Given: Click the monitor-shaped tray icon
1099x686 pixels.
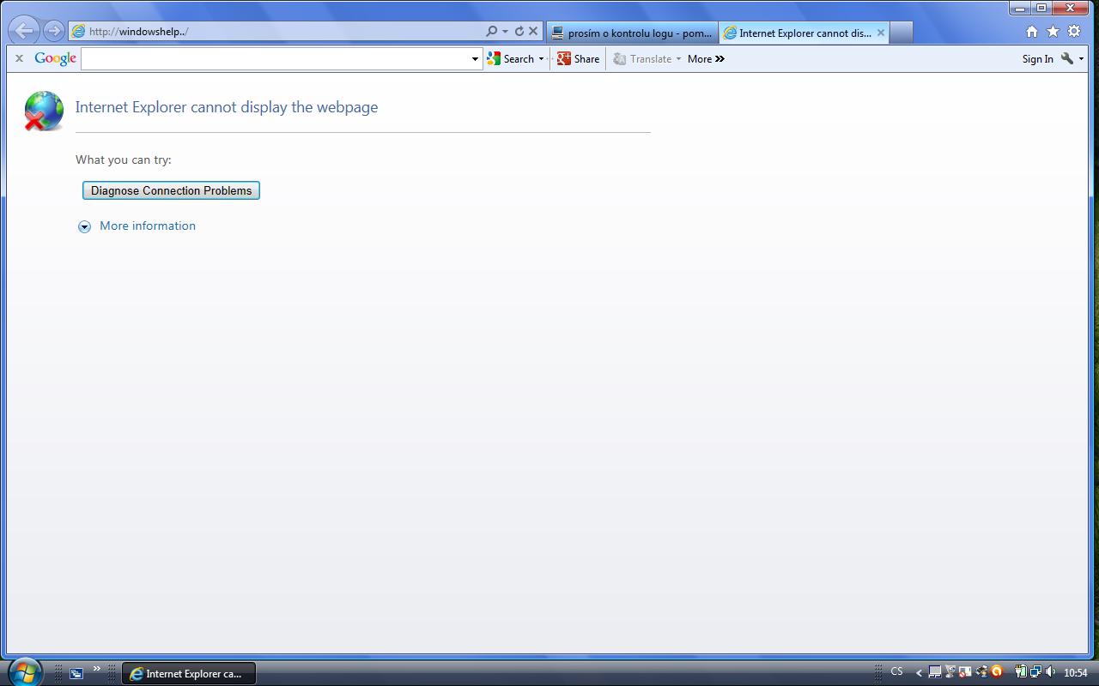Looking at the screenshot, I should (x=935, y=672).
